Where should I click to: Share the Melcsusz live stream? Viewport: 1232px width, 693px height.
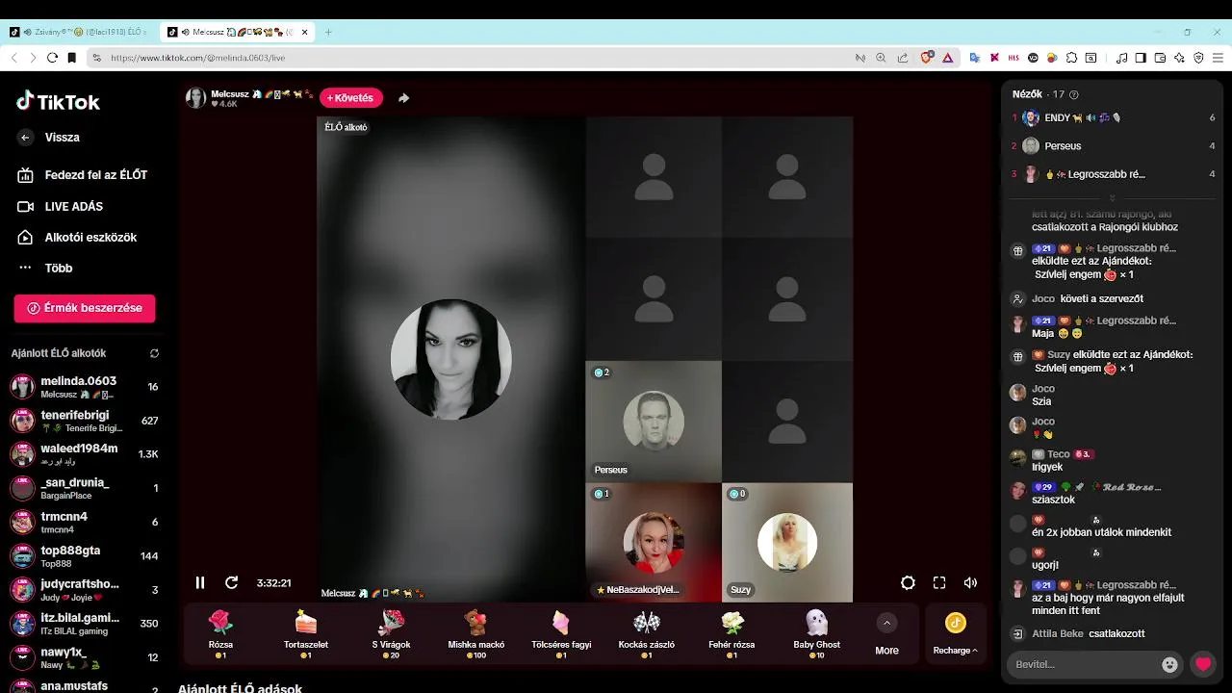click(x=403, y=98)
